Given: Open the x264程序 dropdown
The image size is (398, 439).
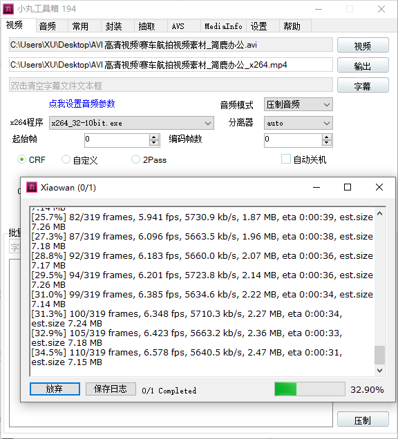Looking at the screenshot, I should pos(131,123).
